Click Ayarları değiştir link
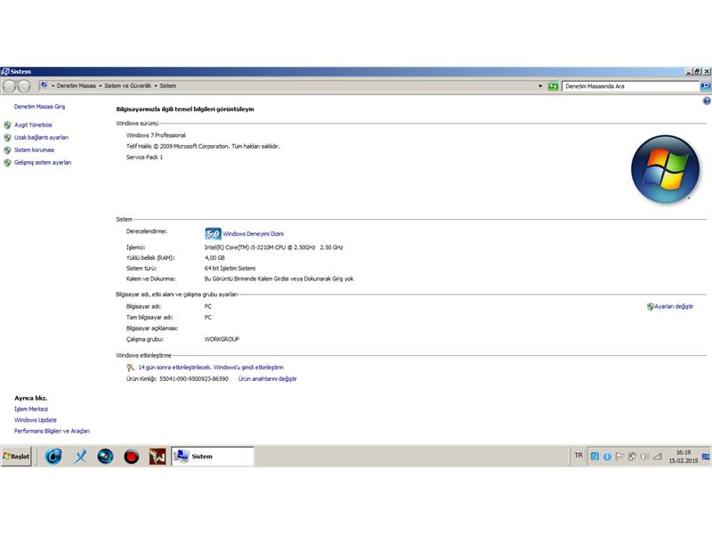This screenshot has height=534, width=712. (674, 306)
